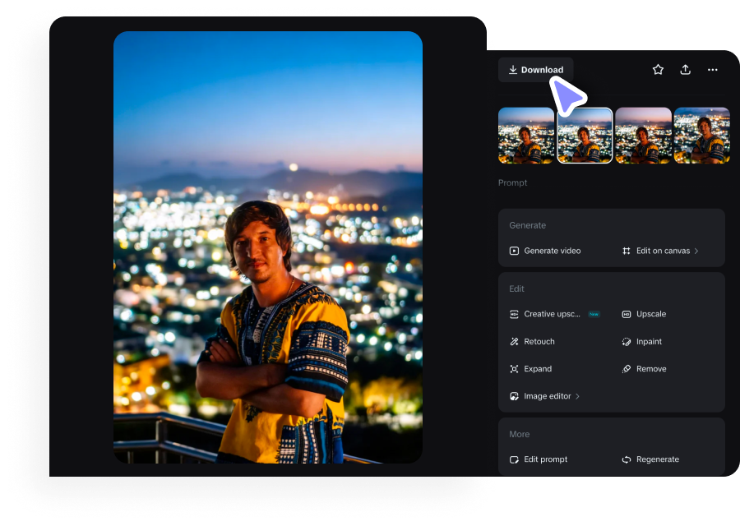This screenshot has height=526, width=740.
Task: Select the Remove tool
Action: [650, 368]
